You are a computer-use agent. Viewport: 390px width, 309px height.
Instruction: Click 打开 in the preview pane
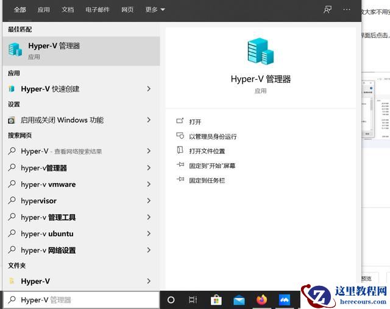(195, 122)
